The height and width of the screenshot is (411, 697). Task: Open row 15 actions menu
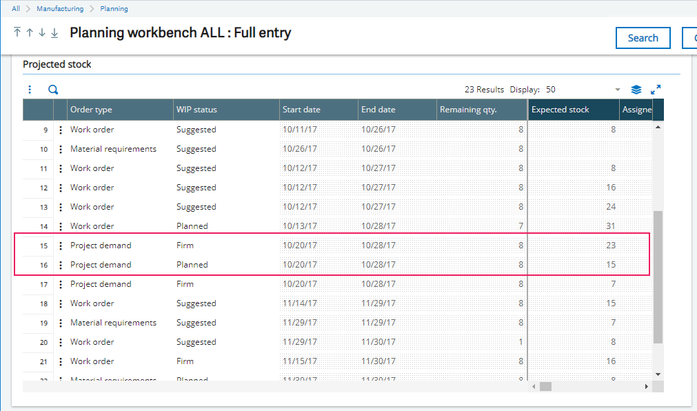click(61, 245)
